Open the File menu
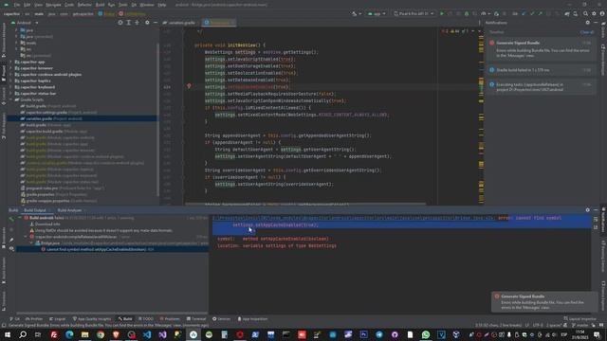The image size is (607, 341). [17, 5]
